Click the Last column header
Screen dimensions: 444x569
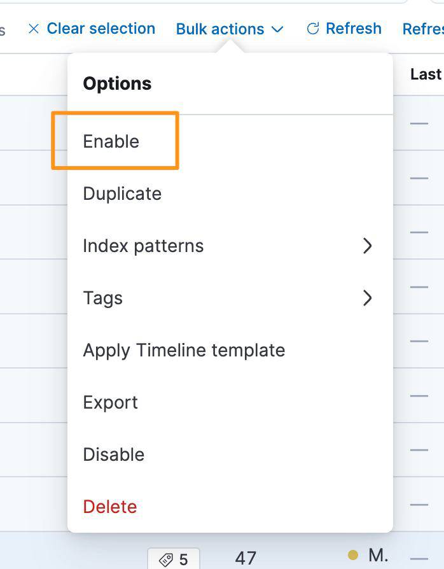tap(426, 74)
